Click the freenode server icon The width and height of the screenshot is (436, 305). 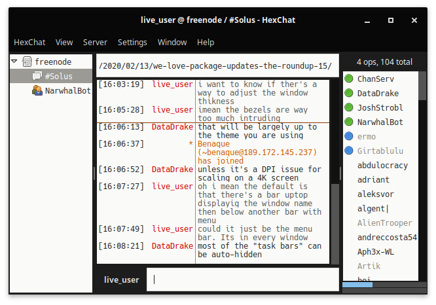pyautogui.click(x=27, y=62)
